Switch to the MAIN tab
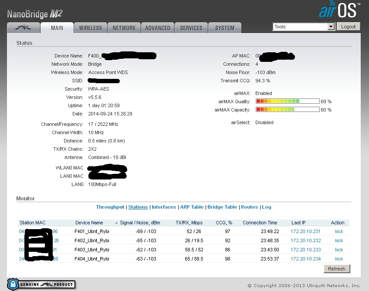Screen dimensions: 369x291 tap(57, 28)
